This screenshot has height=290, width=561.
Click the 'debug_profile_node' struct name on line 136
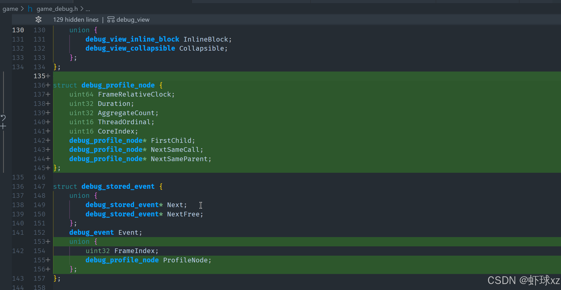(118, 85)
